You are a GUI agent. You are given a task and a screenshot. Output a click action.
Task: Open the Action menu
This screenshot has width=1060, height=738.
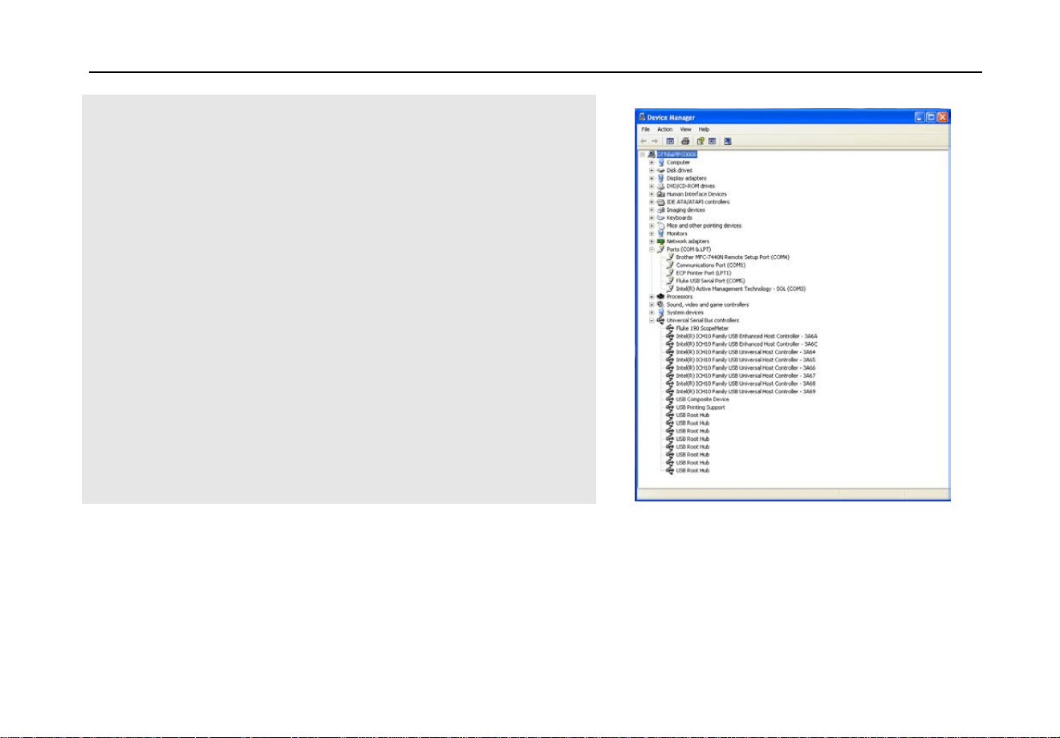coord(665,129)
